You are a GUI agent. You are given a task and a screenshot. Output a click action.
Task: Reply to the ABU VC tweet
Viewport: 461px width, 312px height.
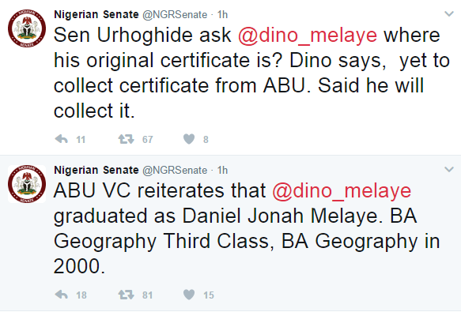pyautogui.click(x=62, y=295)
